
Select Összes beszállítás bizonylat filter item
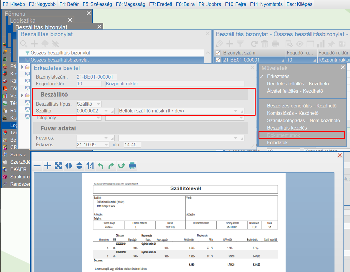pyautogui.click(x=60, y=53)
